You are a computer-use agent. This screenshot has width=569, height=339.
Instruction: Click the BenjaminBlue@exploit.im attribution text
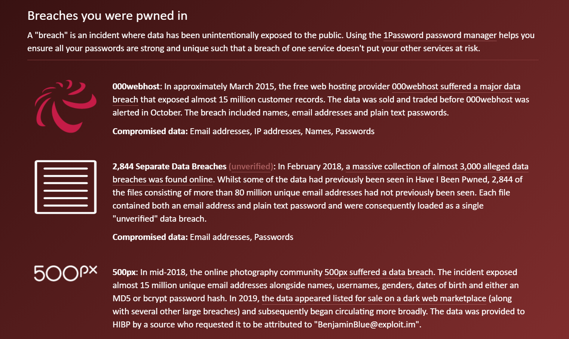click(366, 325)
